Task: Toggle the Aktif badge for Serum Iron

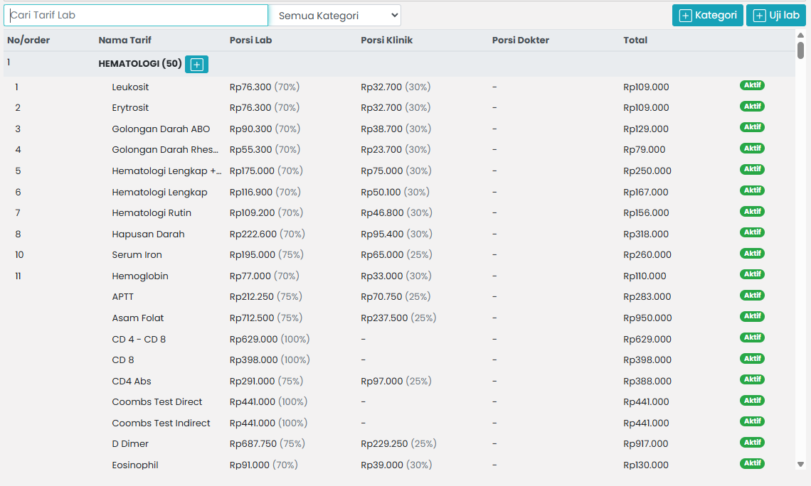Action: pos(752,253)
